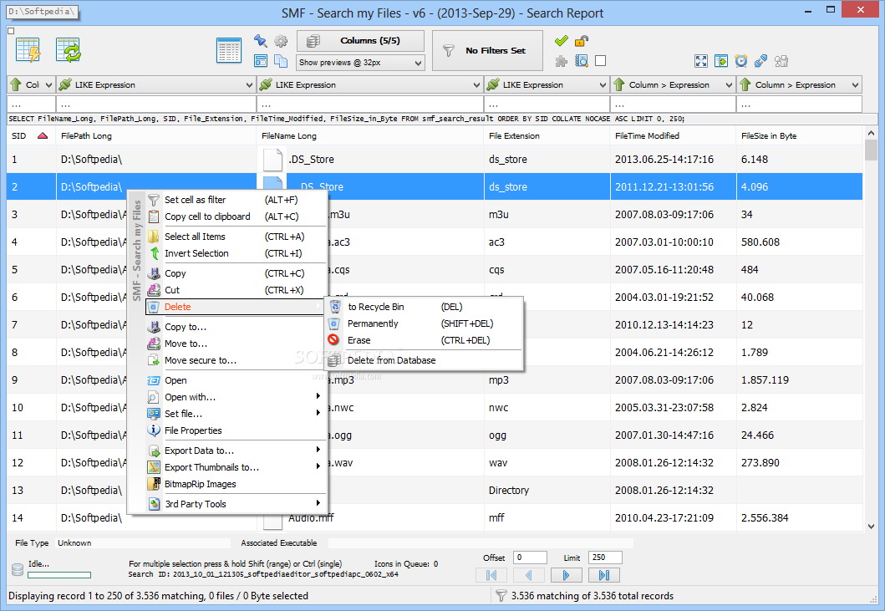
Task: Click the window layout icon below the pushpin
Action: tap(260, 61)
